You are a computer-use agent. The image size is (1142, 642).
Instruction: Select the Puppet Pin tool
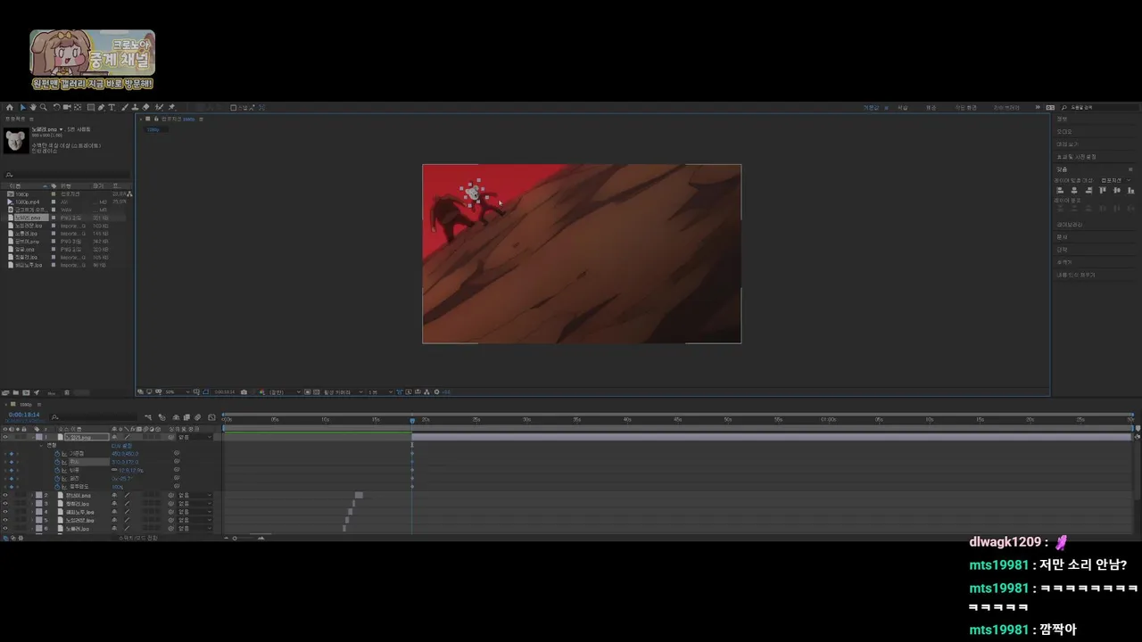click(171, 107)
